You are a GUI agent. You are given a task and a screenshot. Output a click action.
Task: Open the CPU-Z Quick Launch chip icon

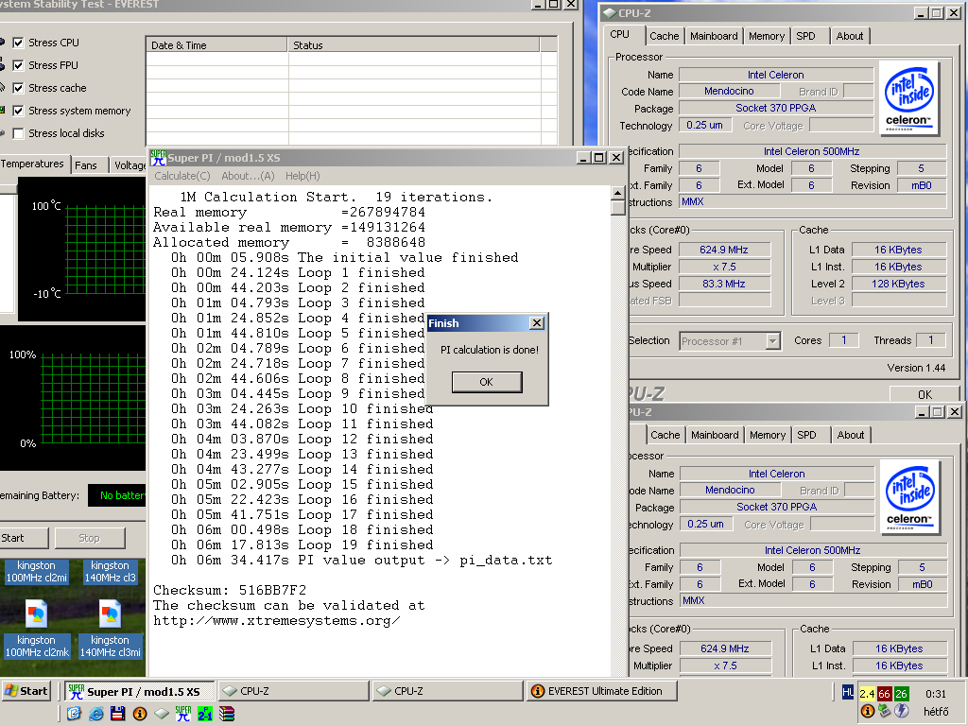pos(162,714)
